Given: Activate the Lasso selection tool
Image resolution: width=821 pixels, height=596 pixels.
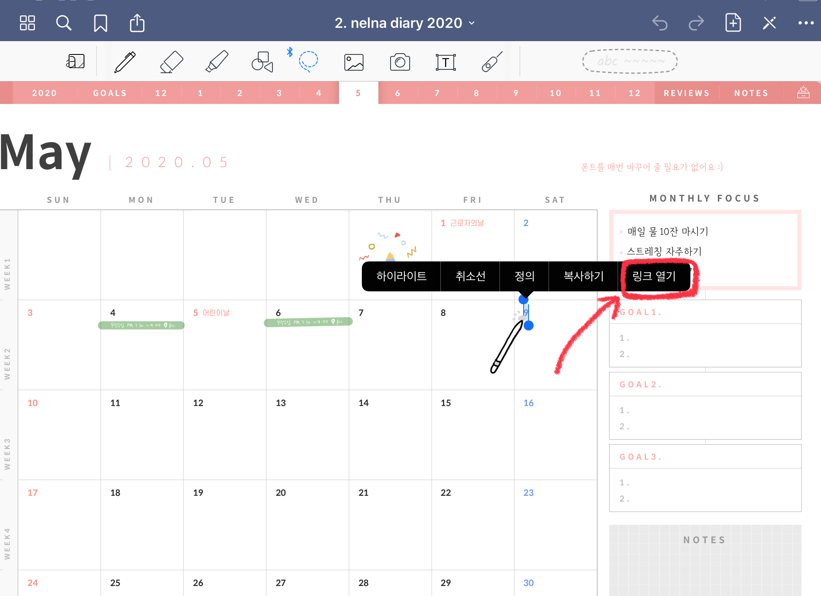Looking at the screenshot, I should pos(308,61).
